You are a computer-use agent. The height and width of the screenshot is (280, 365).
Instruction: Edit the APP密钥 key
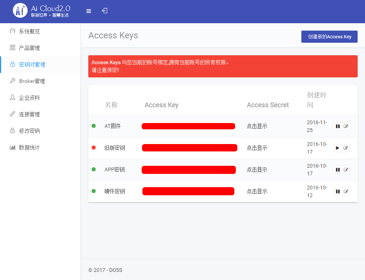[346, 170]
